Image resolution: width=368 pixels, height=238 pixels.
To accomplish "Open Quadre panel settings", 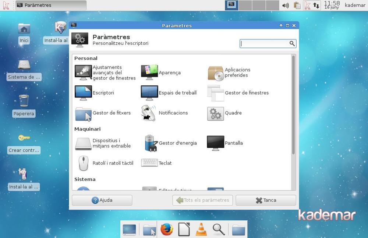I will pyautogui.click(x=216, y=113).
